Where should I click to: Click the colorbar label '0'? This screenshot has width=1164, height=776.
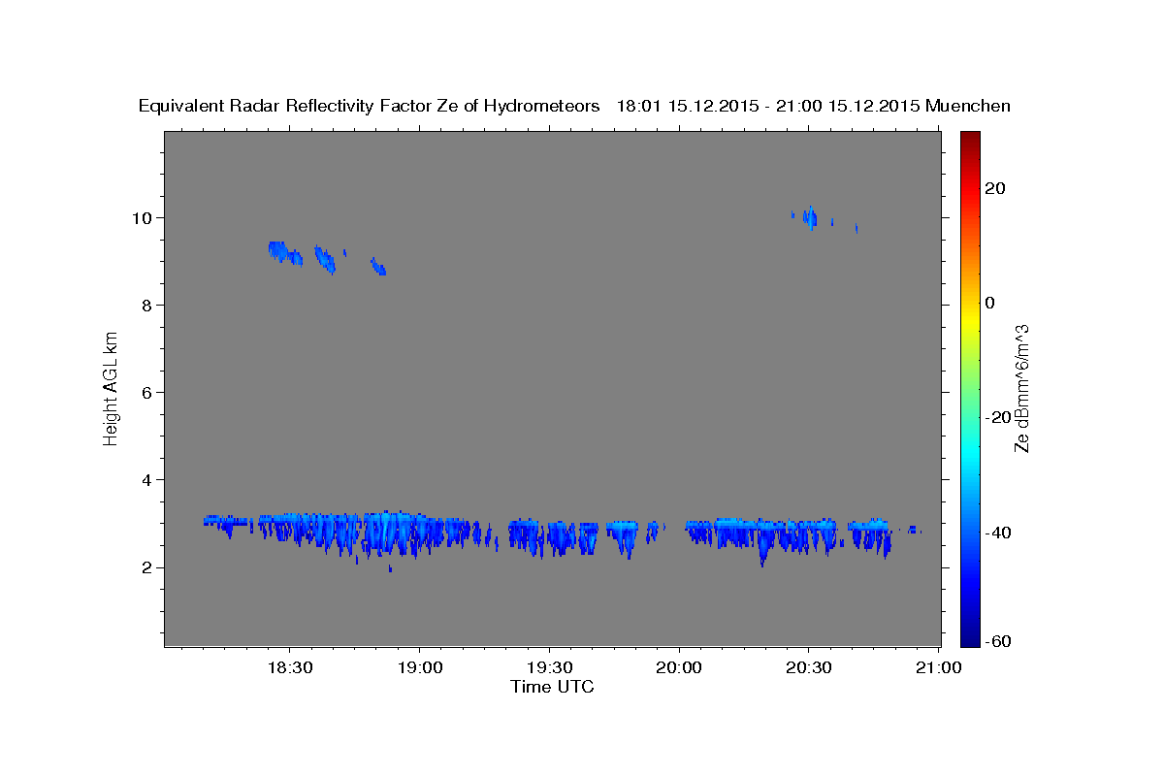(990, 303)
